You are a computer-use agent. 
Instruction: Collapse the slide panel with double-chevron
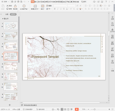pos(1,14)
